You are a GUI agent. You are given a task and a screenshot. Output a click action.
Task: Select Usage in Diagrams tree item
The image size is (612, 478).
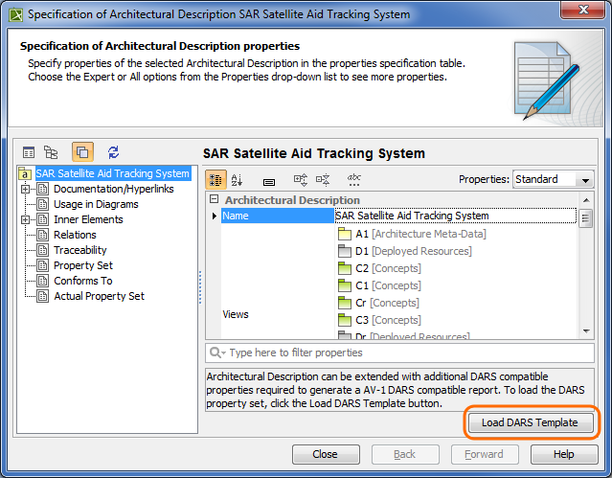tap(96, 204)
